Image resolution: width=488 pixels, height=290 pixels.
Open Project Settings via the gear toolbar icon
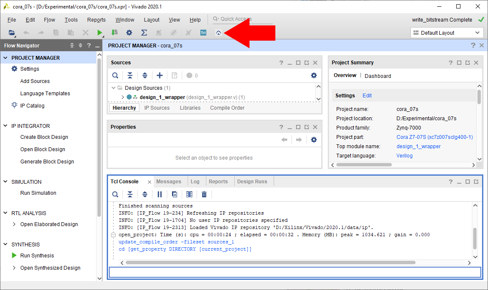pyautogui.click(x=129, y=32)
